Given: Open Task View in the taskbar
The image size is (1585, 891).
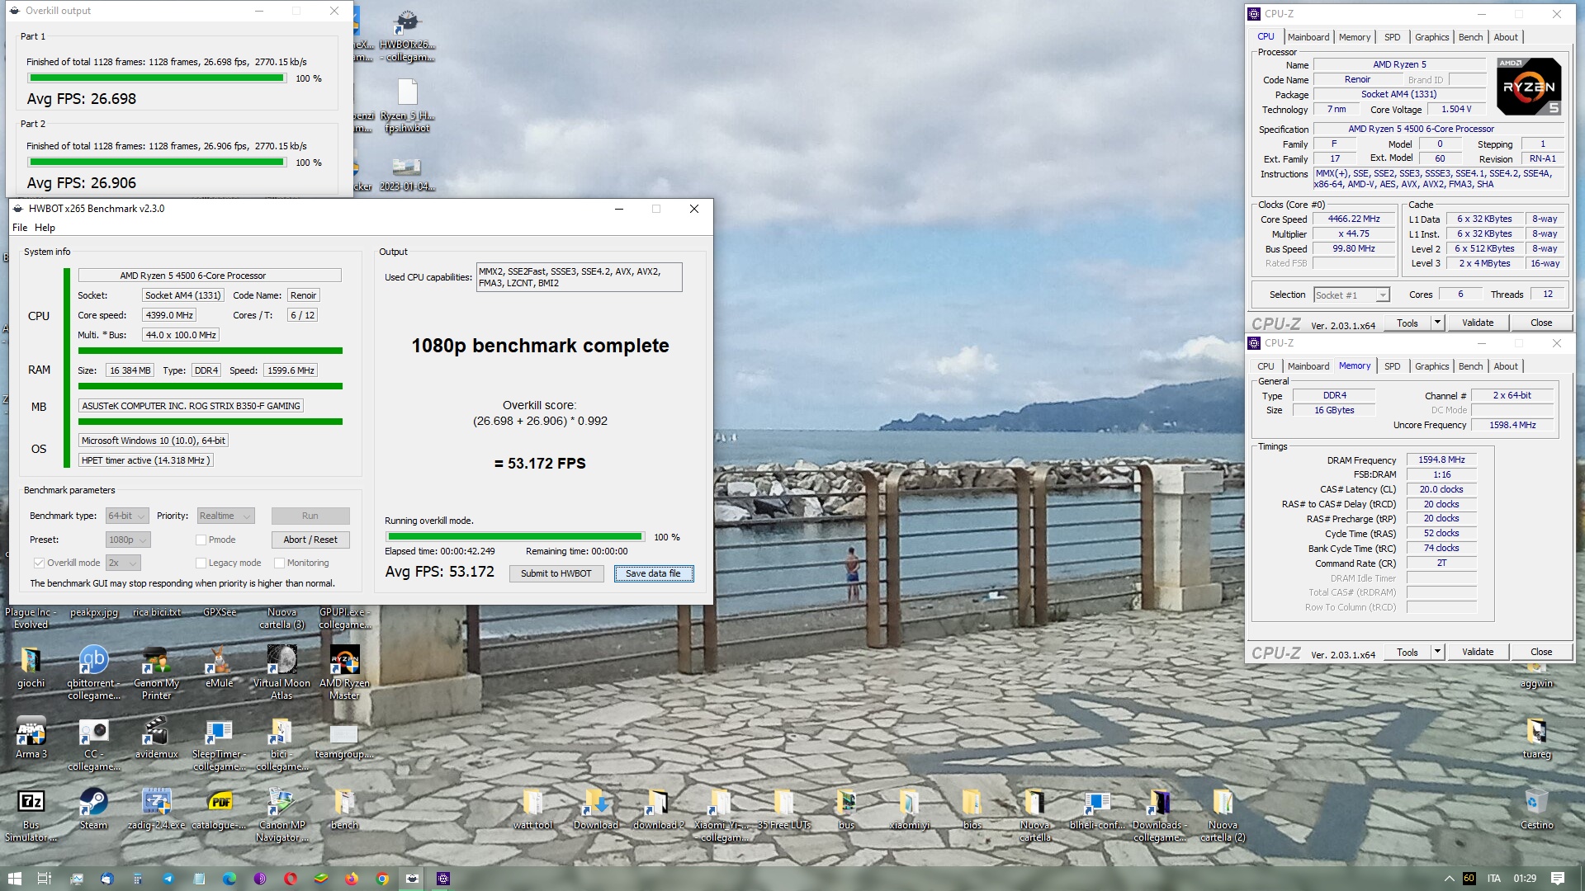Looking at the screenshot, I should pyautogui.click(x=45, y=879).
